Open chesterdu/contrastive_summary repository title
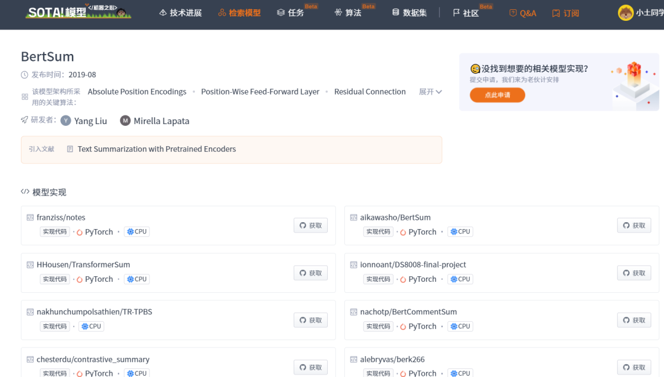The height and width of the screenshot is (377, 664). (93, 360)
